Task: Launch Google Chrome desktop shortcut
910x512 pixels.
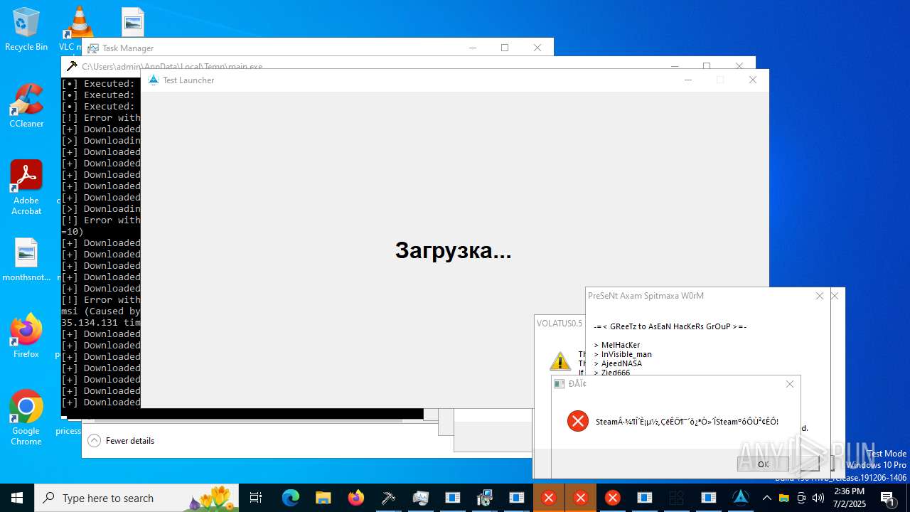Action: point(26,417)
